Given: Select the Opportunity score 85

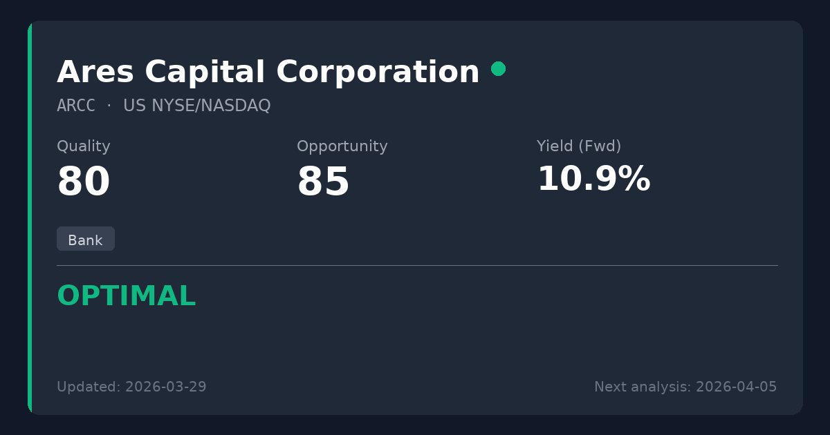Looking at the screenshot, I should [323, 182].
